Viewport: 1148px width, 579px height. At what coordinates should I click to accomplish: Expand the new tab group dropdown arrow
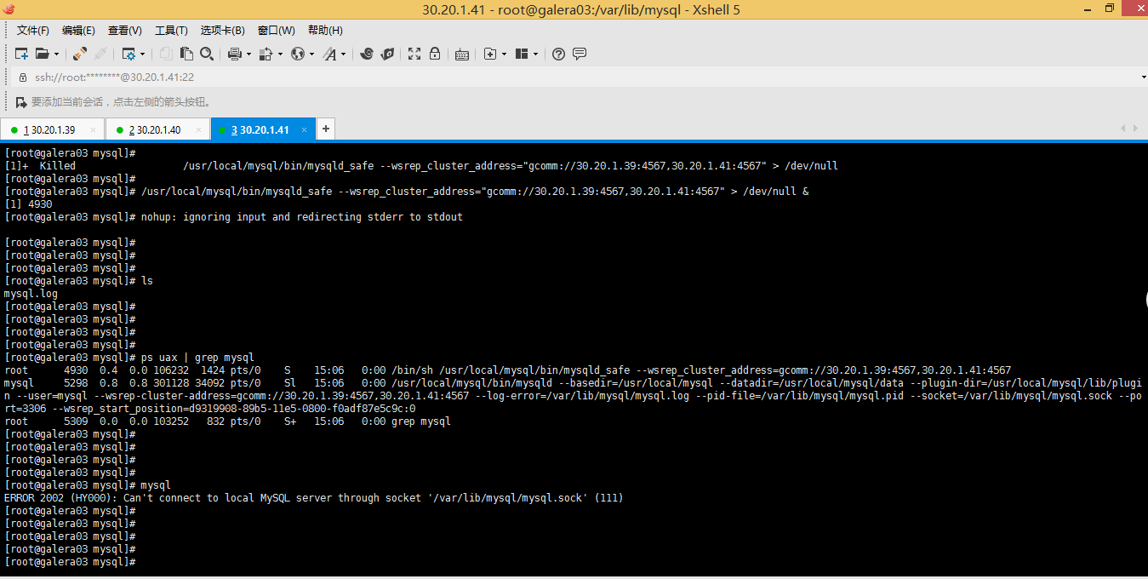pos(504,54)
